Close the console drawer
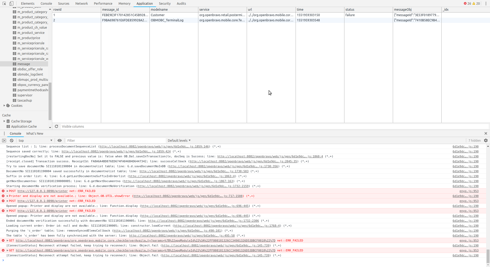The height and width of the screenshot is (267, 490). 486,133
